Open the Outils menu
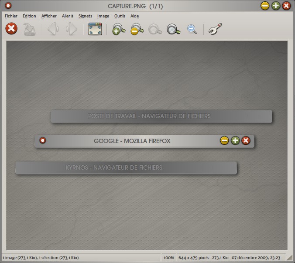295x263 pixels. (x=120, y=16)
